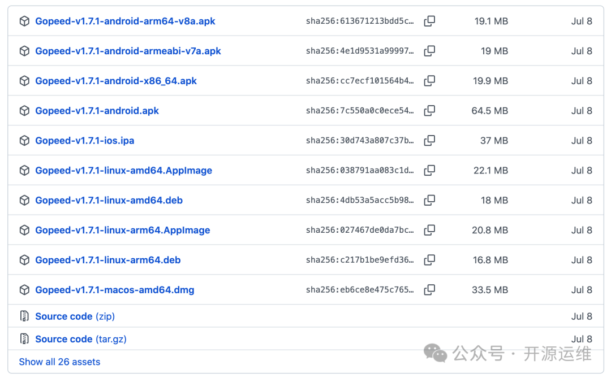This screenshot has width=611, height=378.
Task: Copy hash for linux-arm64.AppImage
Action: pyautogui.click(x=429, y=230)
